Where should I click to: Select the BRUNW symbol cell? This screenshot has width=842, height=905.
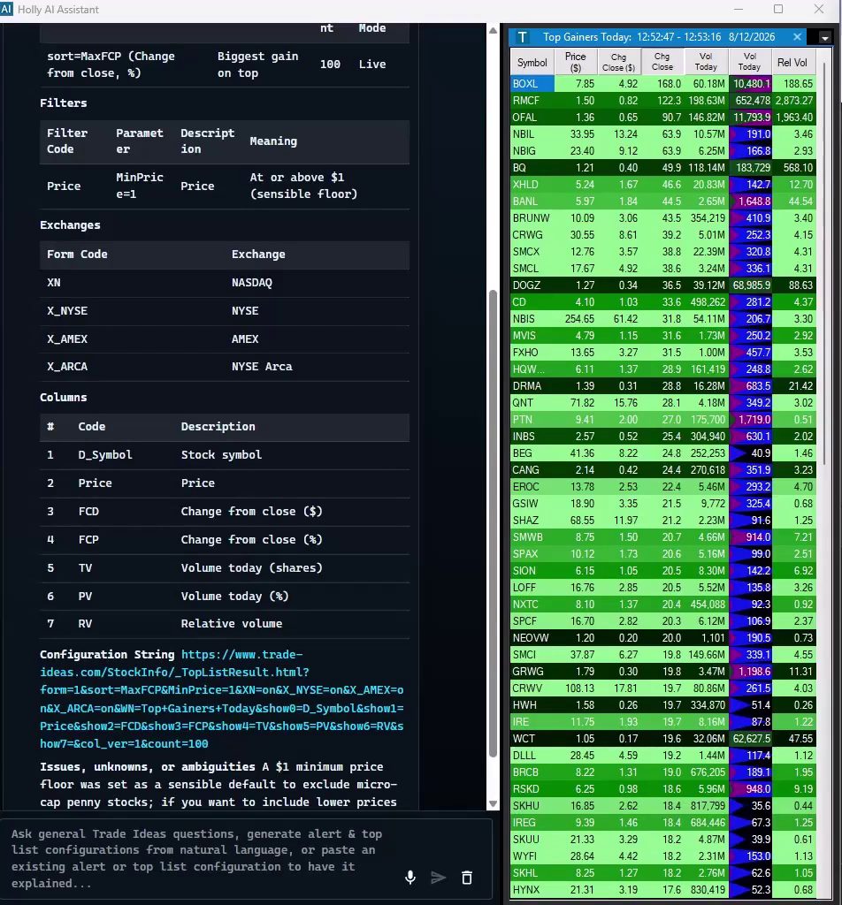[x=532, y=217]
